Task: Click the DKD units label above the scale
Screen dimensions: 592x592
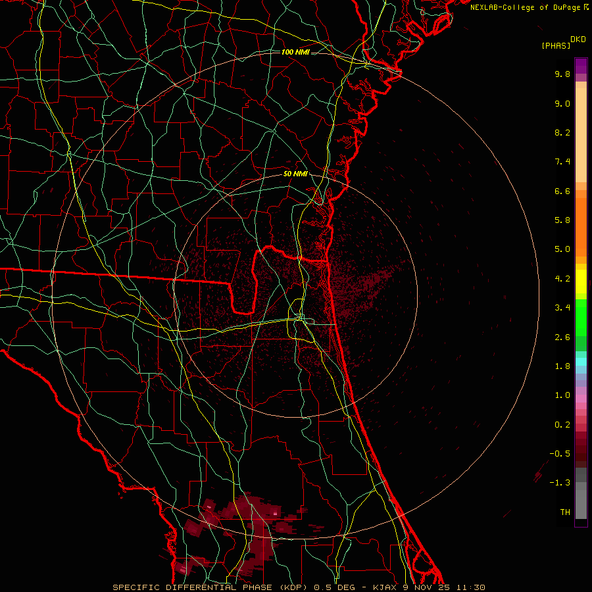Action: click(x=578, y=39)
